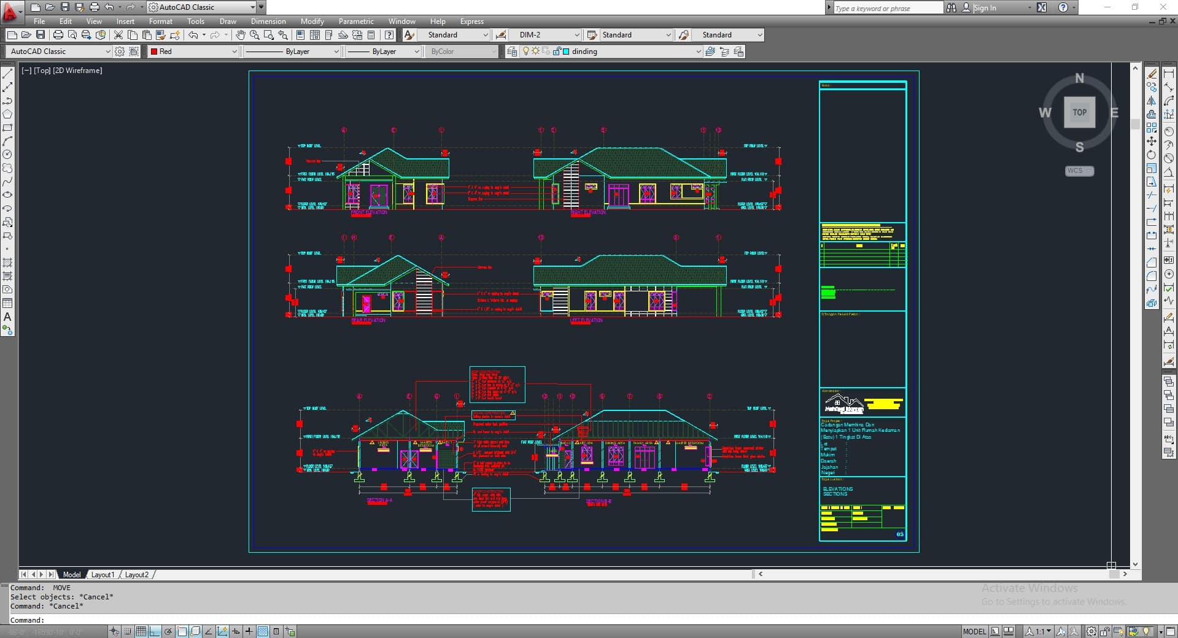Open the Dimension menu
The height and width of the screenshot is (638, 1178).
click(x=268, y=21)
